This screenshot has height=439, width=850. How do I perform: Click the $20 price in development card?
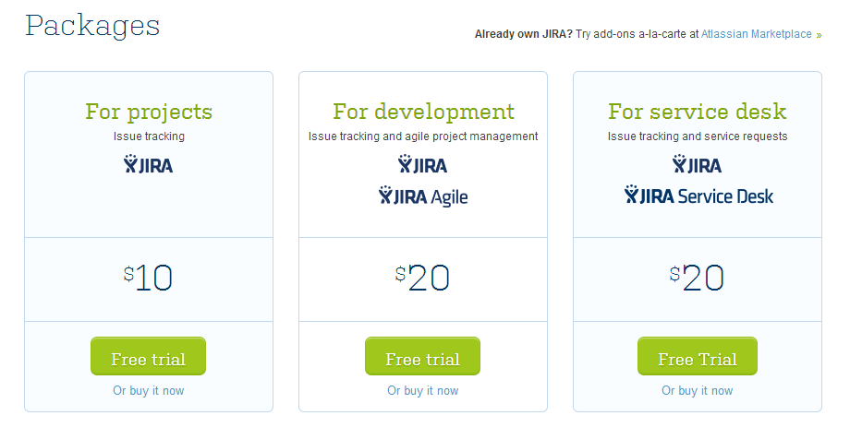423,279
